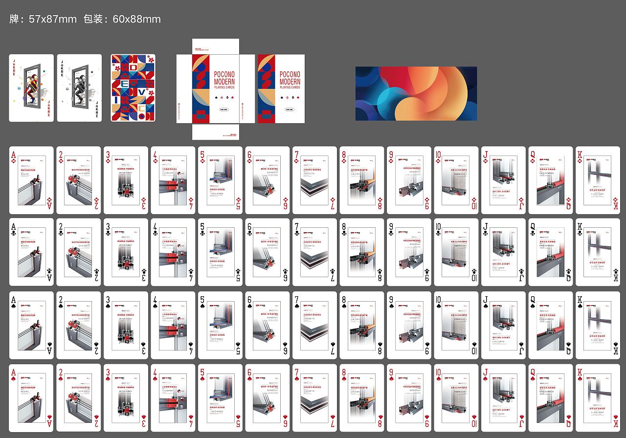The height and width of the screenshot is (438, 626).
Task: Select the standalone POCONO MODERN box front
Action: 281,88
